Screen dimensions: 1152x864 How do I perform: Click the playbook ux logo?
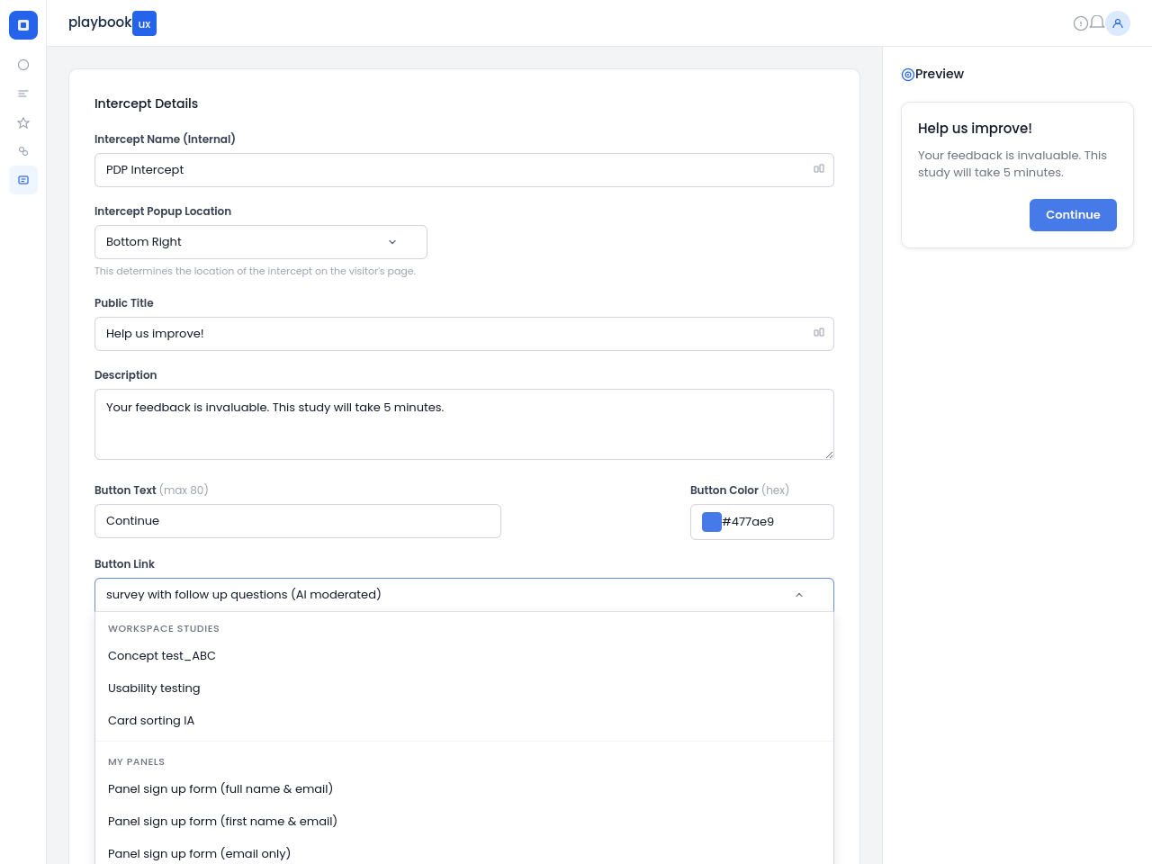(112, 23)
